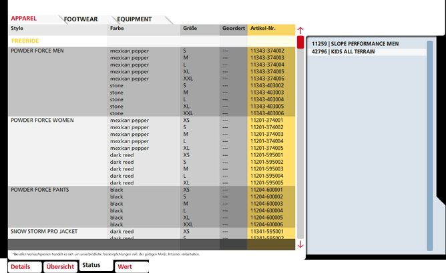
Task: Click article number 11343-403006
Action: pyautogui.click(x=267, y=113)
